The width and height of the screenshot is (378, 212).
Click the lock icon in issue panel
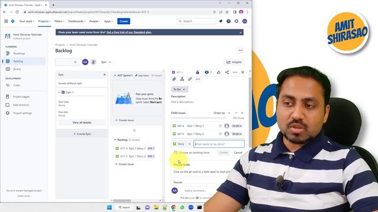click(x=197, y=72)
